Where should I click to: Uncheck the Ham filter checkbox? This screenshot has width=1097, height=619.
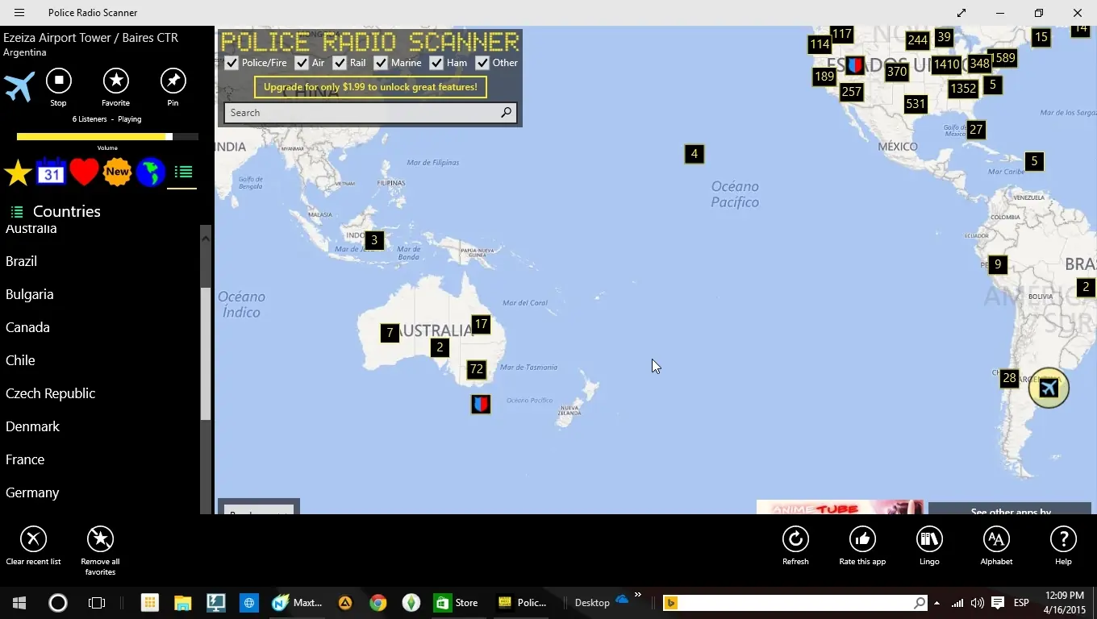436,63
